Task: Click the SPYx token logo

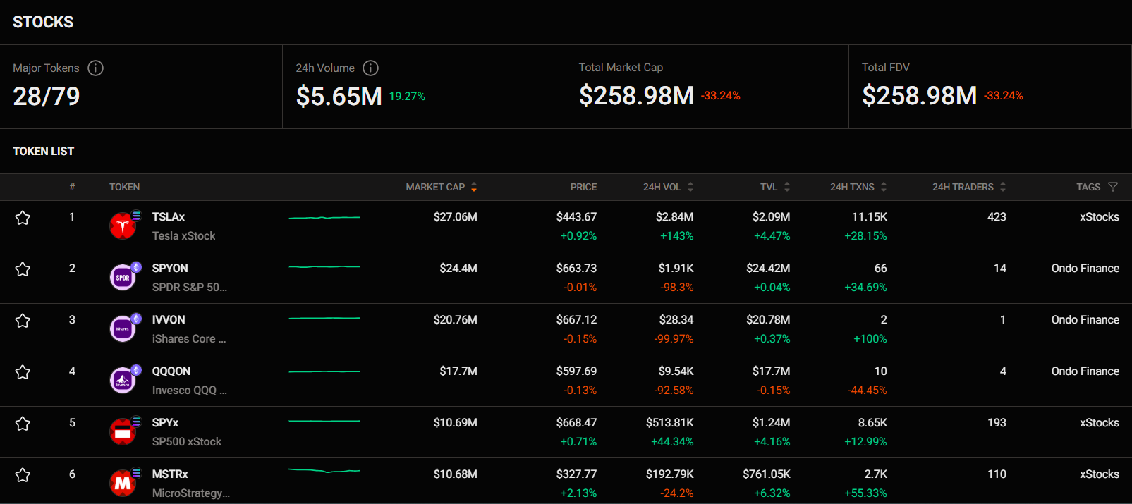Action: [x=123, y=432]
